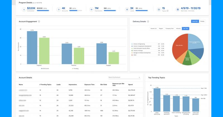Click the Contracted progress bar
The height and width of the screenshot is (117, 223).
tap(43, 11)
